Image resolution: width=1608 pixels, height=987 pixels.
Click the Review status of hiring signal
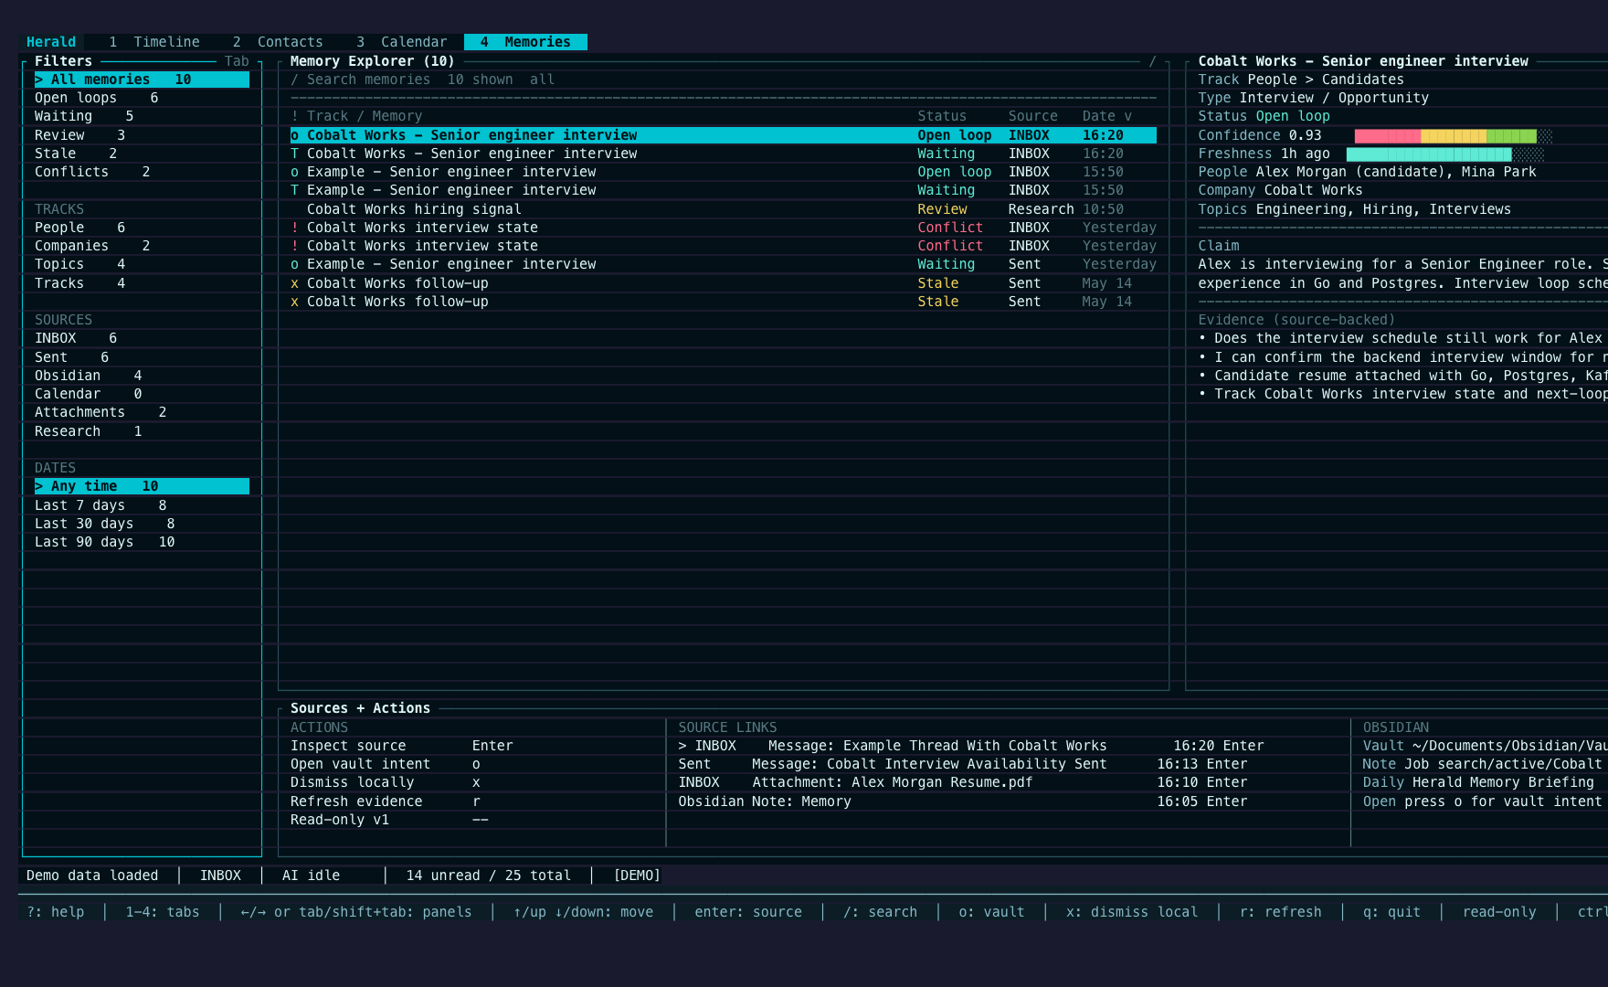pyautogui.click(x=942, y=209)
